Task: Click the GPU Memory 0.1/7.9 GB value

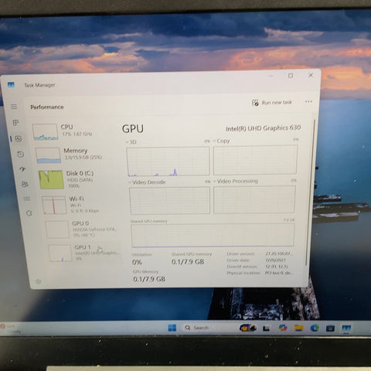Action: tap(149, 279)
